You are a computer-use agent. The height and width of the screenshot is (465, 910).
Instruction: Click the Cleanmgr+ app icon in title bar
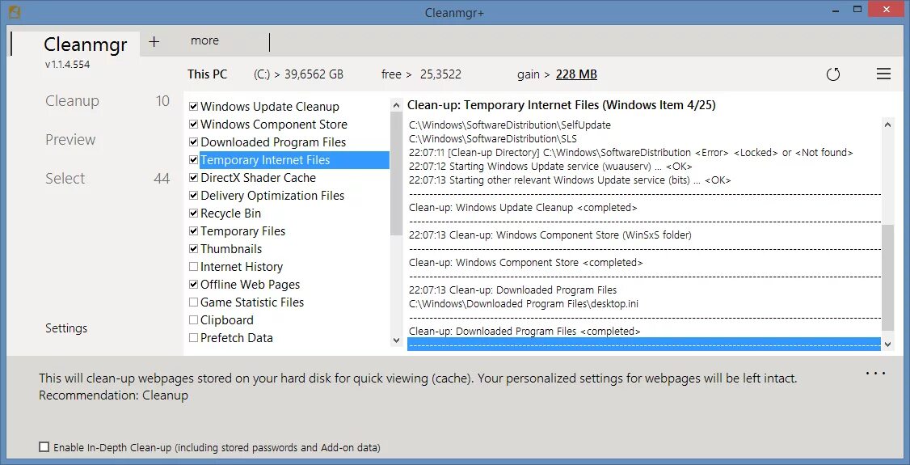point(15,11)
